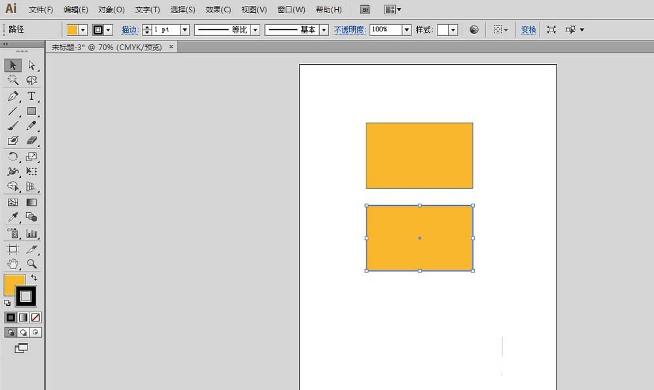Viewport: 654px width, 390px height.
Task: Select the Pen tool
Action: (13, 96)
